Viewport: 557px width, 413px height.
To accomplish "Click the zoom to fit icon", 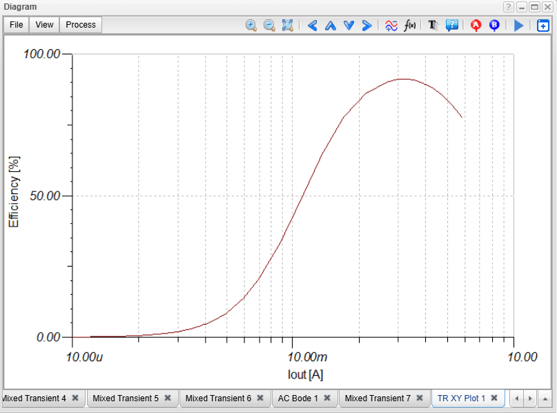I will [288, 26].
